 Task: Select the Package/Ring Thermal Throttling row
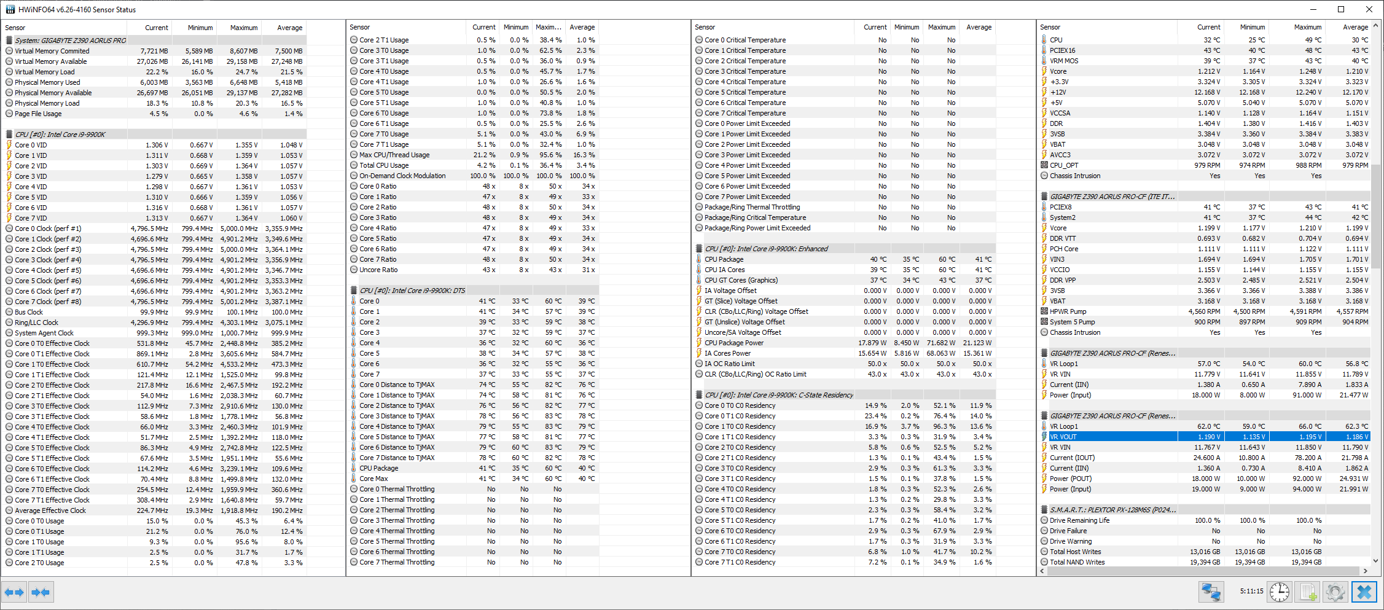pos(844,207)
